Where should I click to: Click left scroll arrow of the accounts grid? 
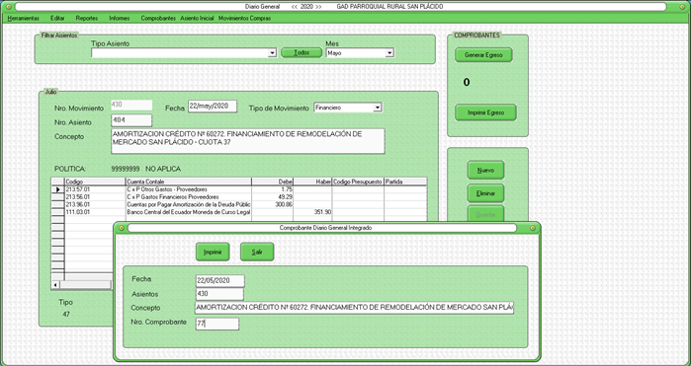click(x=55, y=285)
